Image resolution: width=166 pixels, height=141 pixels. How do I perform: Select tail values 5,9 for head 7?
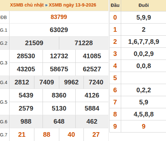click(x=144, y=102)
